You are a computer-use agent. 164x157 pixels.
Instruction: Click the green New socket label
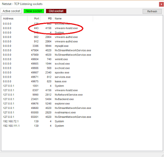[34, 11]
